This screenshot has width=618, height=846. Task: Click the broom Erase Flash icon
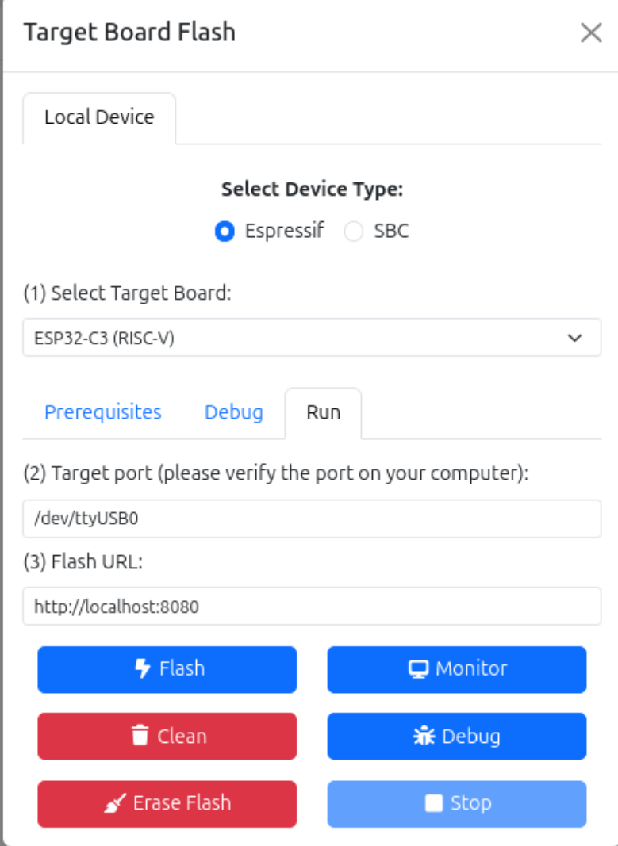[115, 804]
